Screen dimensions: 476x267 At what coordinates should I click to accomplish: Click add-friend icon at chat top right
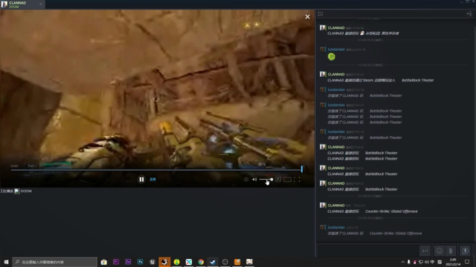click(x=469, y=14)
